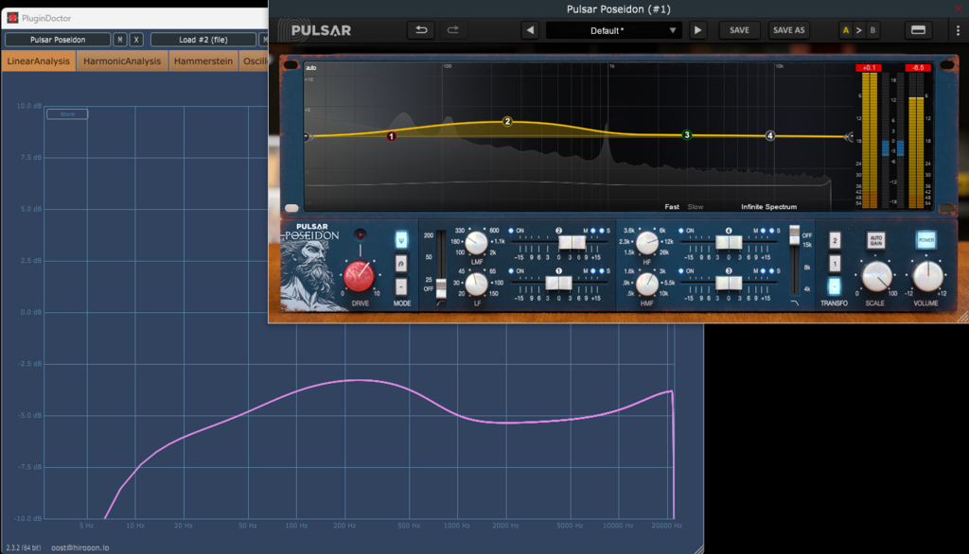
Task: Click band 4 gain fader handle
Action: pyautogui.click(x=729, y=242)
